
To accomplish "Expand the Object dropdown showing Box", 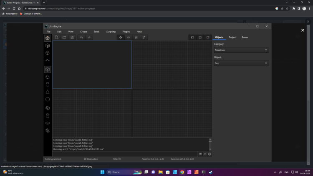I will pos(241,63).
